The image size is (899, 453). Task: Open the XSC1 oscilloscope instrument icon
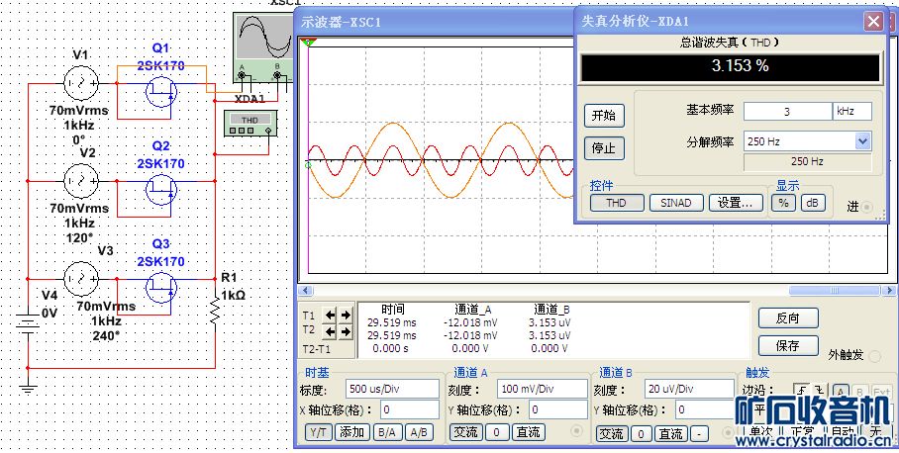click(262, 48)
